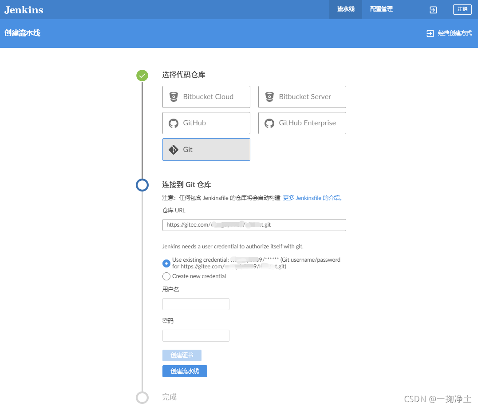478x407 pixels.
Task: Click the 仓库 URL input field
Action: tap(254, 225)
